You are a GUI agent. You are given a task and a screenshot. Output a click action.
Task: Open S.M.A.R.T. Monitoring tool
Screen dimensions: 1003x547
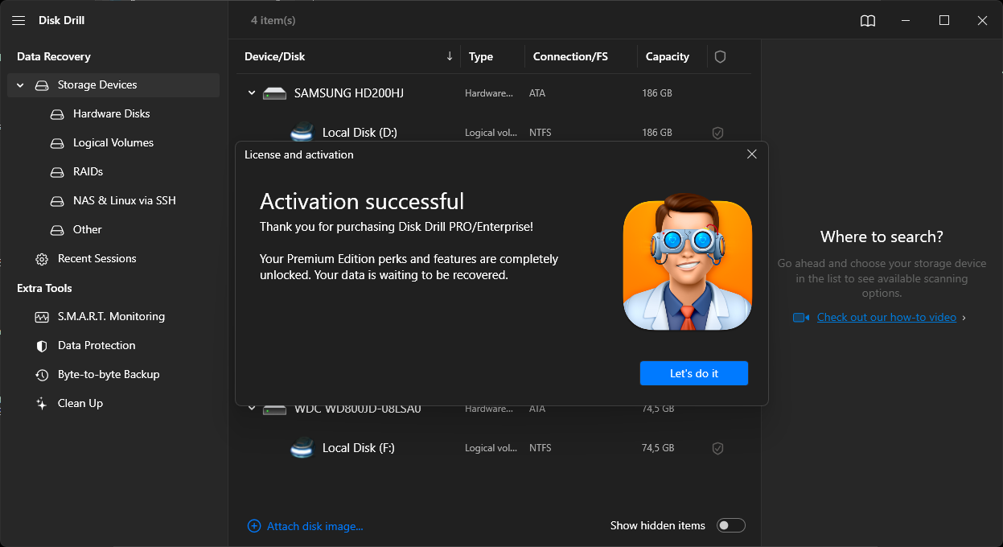click(111, 317)
